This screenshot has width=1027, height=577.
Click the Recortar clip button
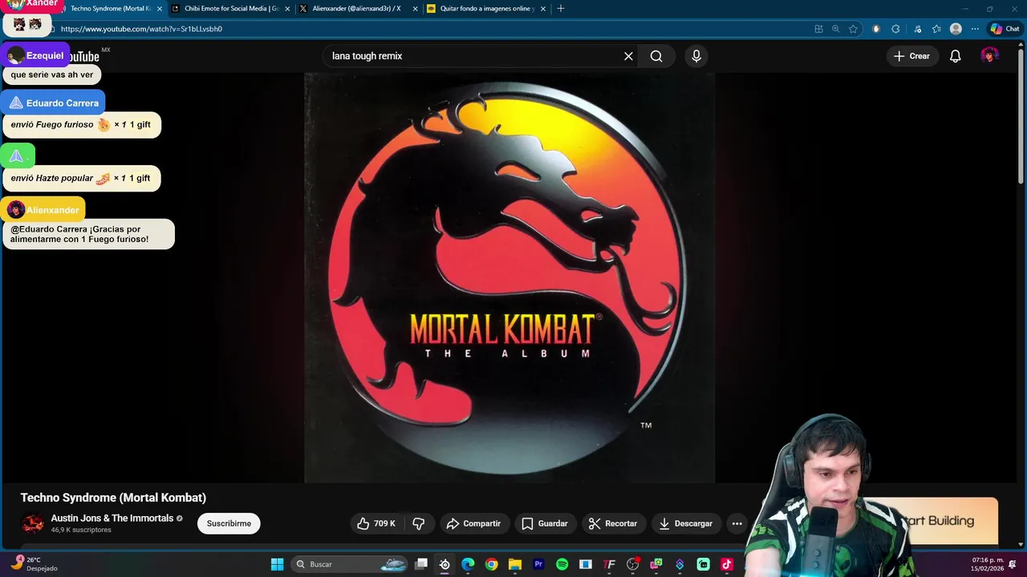(x=613, y=523)
